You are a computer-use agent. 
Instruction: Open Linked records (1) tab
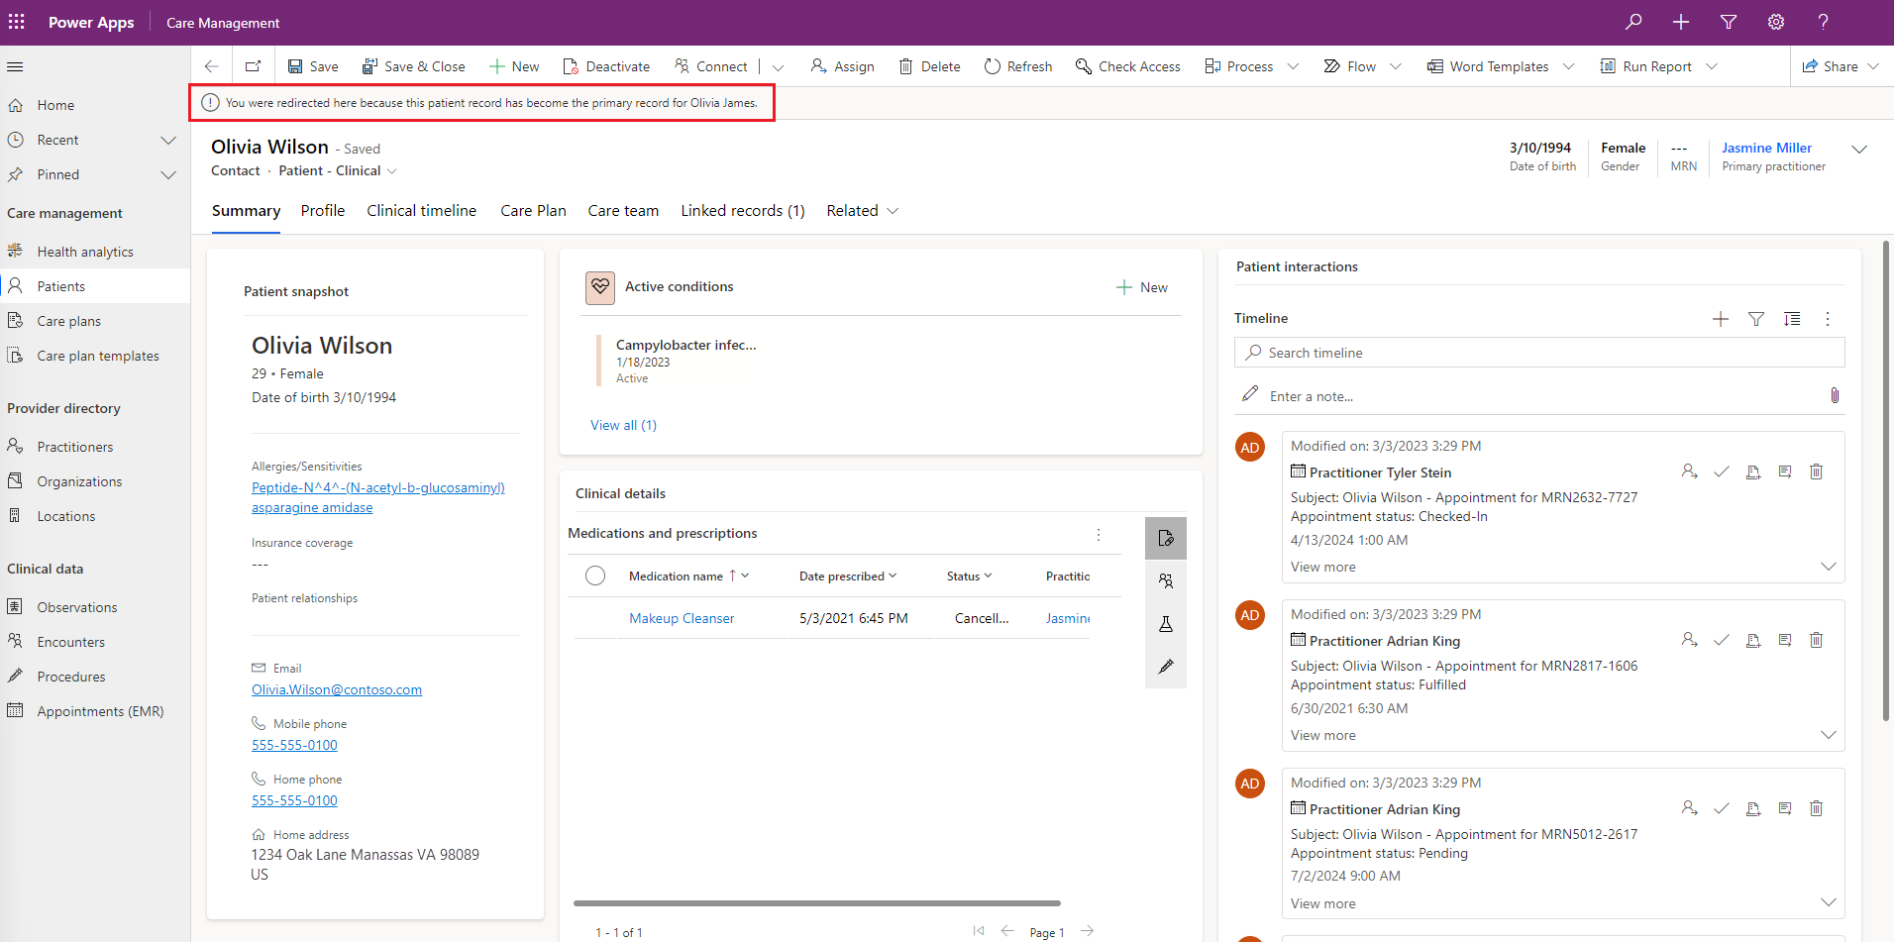pyautogui.click(x=743, y=211)
